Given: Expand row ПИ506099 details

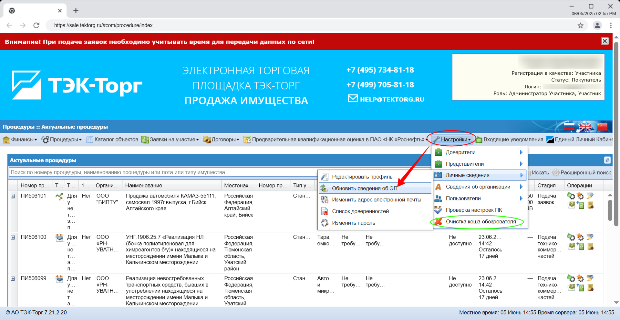Looking at the screenshot, I should coord(13,278).
